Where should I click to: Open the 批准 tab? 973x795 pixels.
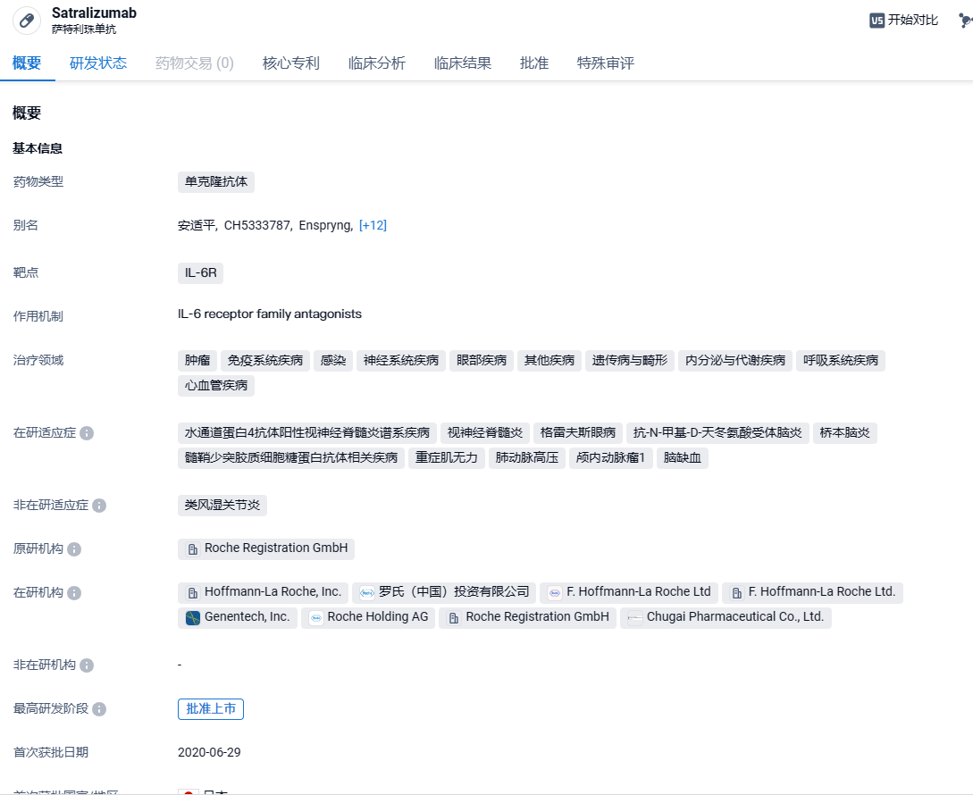tap(534, 63)
